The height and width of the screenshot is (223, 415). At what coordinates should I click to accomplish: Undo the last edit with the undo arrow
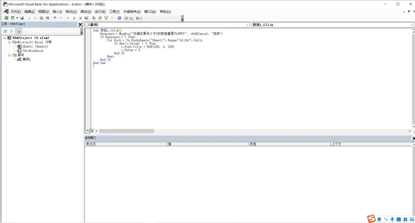55,18
